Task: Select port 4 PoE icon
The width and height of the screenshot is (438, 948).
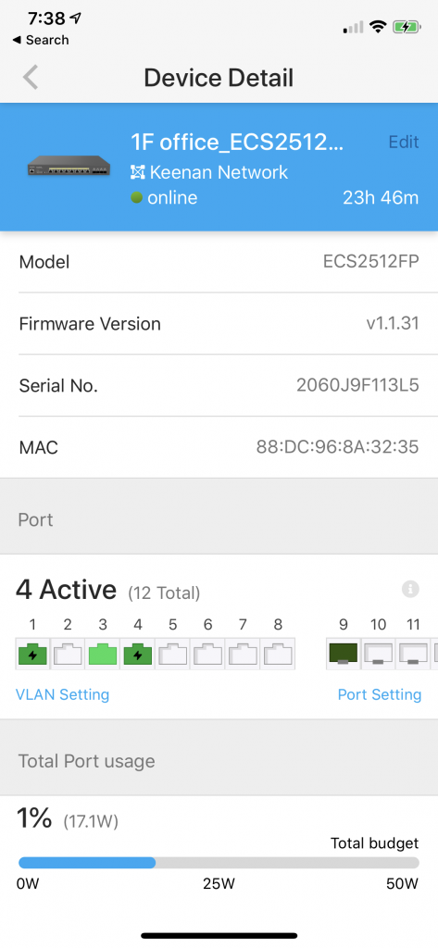Action: pos(138,655)
